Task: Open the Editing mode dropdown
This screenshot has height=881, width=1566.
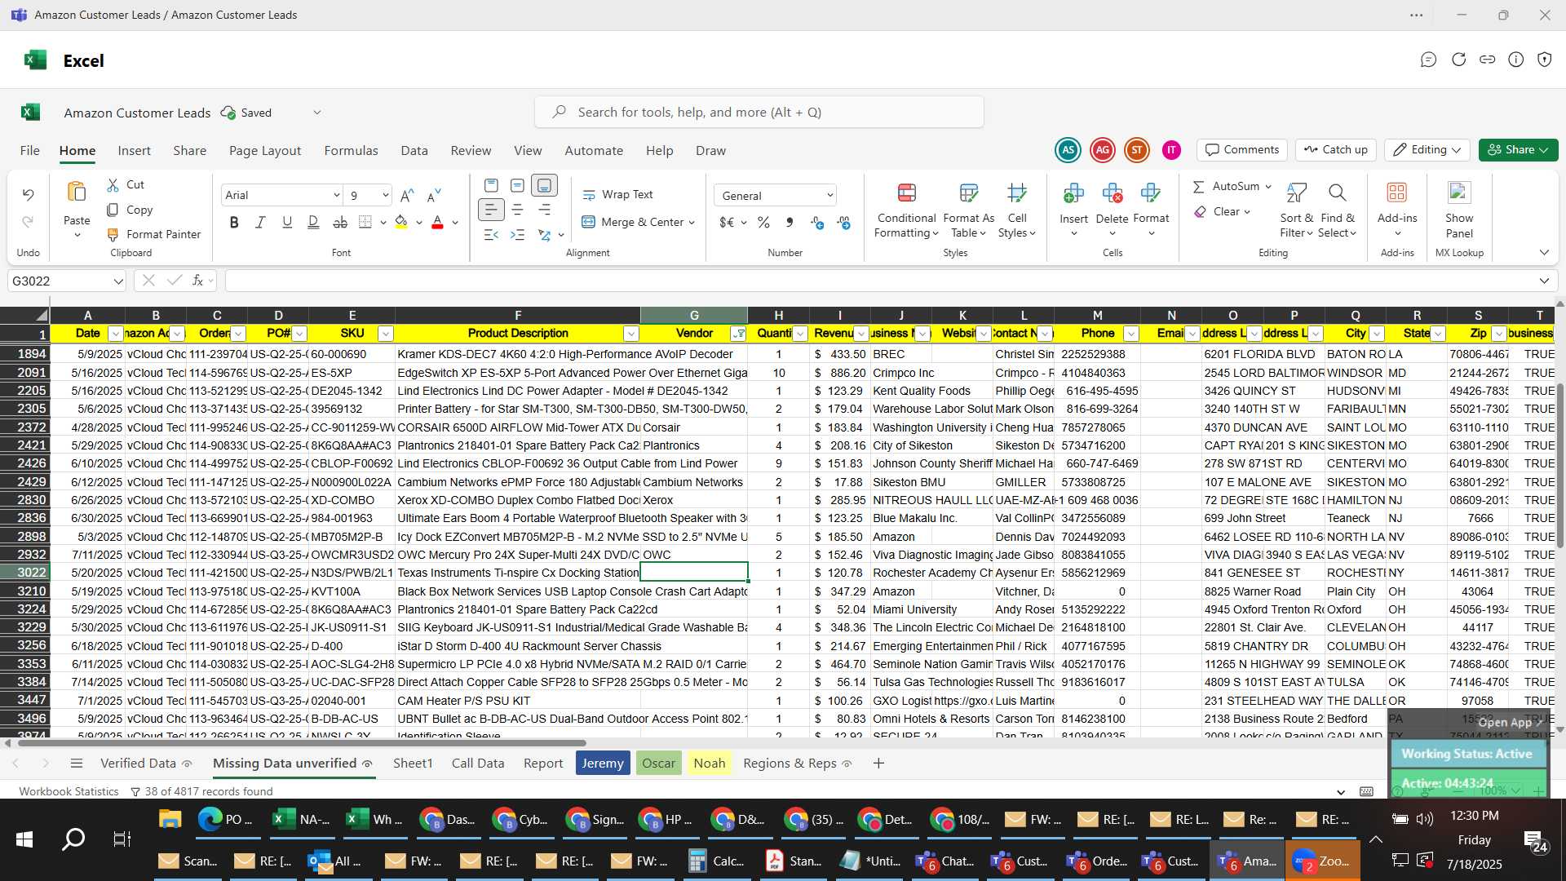Action: [1427, 150]
